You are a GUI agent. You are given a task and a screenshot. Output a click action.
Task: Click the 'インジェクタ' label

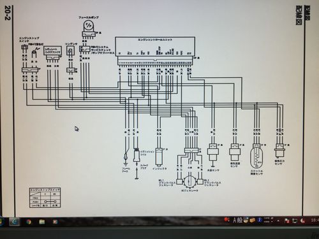coord(159,169)
